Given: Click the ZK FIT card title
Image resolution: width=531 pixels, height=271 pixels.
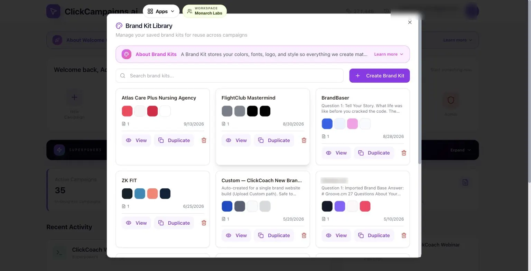Looking at the screenshot, I should 129,180.
